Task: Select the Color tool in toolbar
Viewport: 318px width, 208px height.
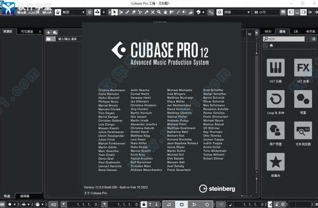Action: pyautogui.click(x=191, y=12)
